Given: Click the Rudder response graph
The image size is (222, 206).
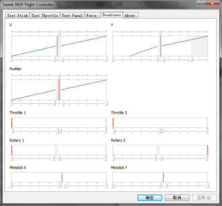Looking at the screenshot, I should (x=59, y=90).
